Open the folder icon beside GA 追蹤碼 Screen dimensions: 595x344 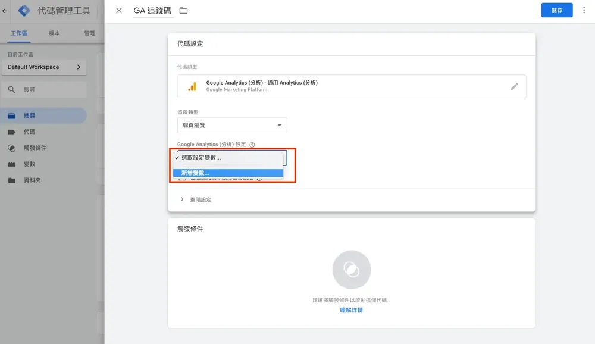184,11
